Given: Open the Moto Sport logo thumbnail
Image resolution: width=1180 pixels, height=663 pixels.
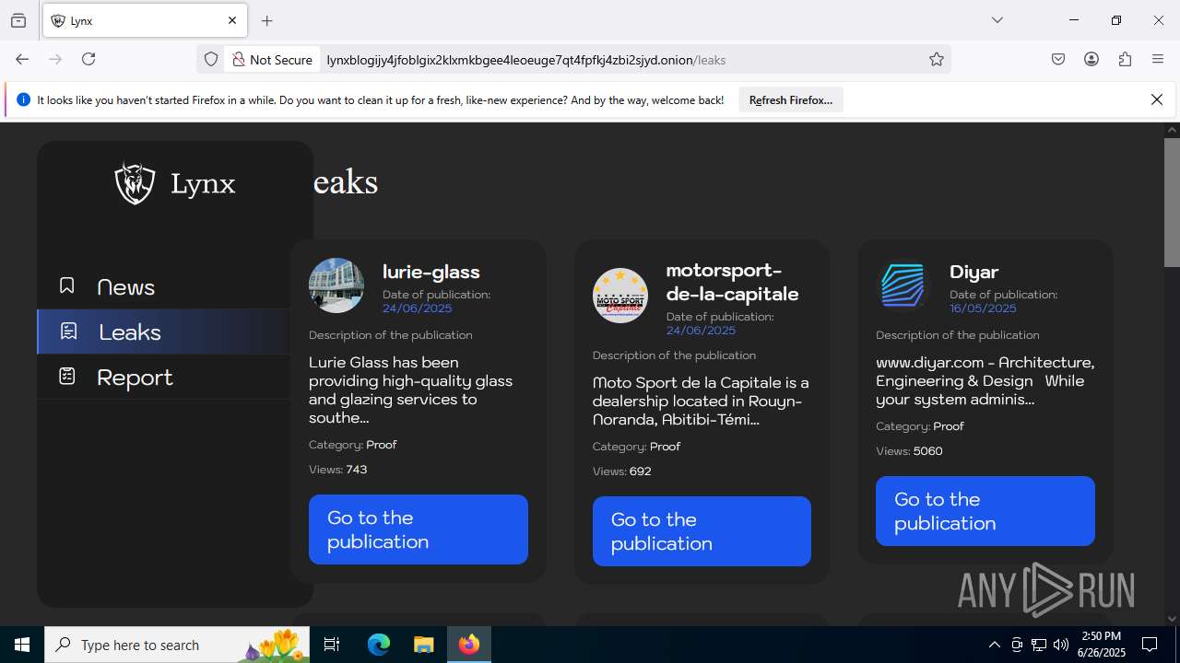Looking at the screenshot, I should (619, 296).
